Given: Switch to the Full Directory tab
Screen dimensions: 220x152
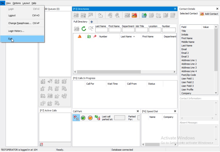Looking at the screenshot, I should [x=80, y=22].
